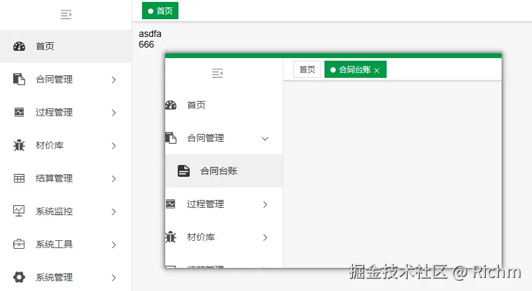Image resolution: width=532 pixels, height=291 pixels.
Task: Click the dashboard icon beside 首页 in the outer sidebar
Action: pyautogui.click(x=19, y=46)
